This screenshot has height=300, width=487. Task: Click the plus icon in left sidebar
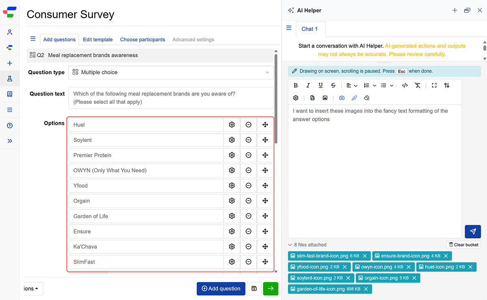(x=10, y=63)
